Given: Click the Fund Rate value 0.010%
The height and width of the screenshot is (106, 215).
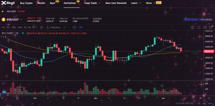Looking at the screenshot, I should coord(96,21).
